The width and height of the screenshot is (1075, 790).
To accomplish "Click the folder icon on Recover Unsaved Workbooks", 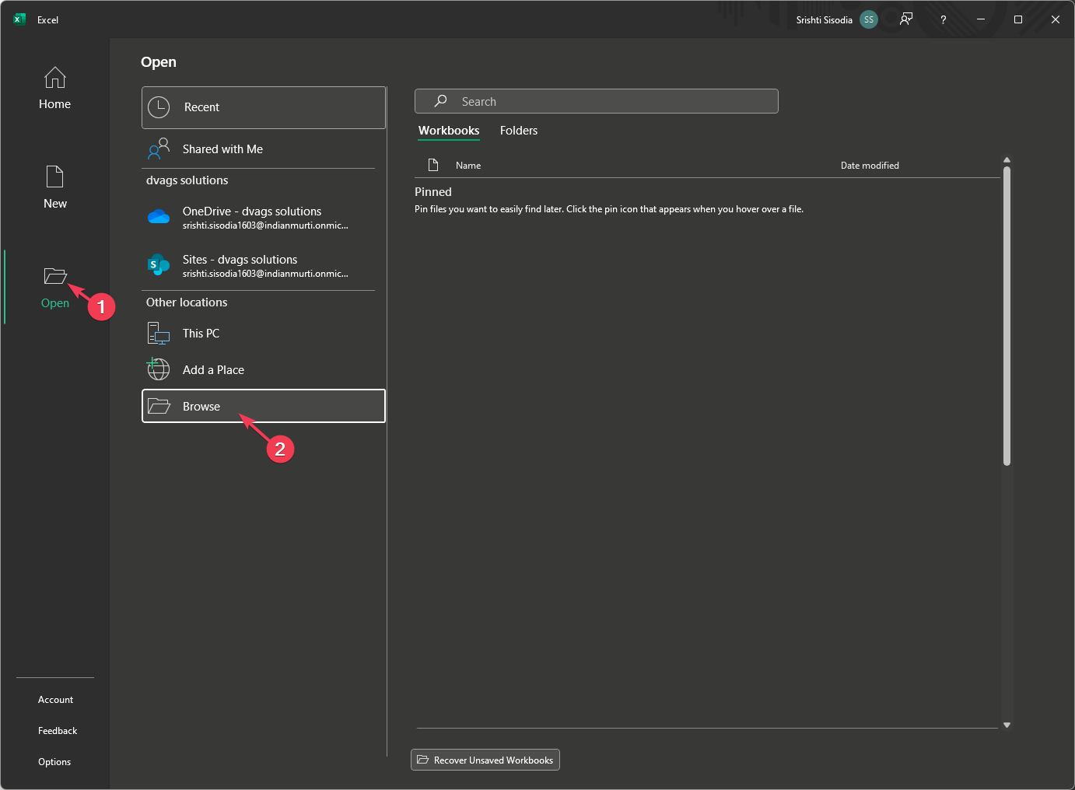I will point(422,760).
